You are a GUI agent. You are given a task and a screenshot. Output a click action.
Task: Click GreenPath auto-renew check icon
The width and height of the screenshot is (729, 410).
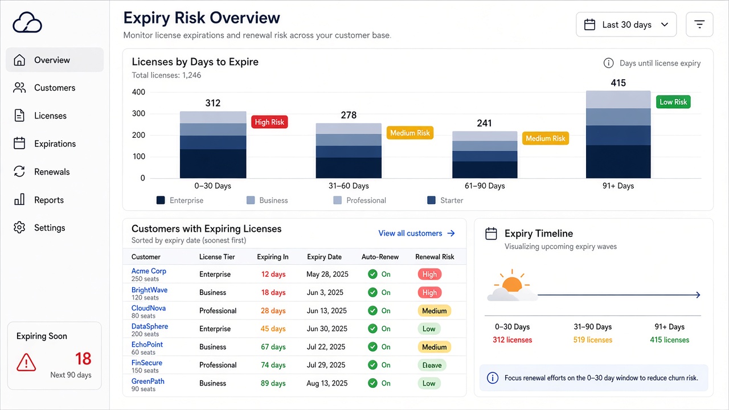(x=372, y=383)
